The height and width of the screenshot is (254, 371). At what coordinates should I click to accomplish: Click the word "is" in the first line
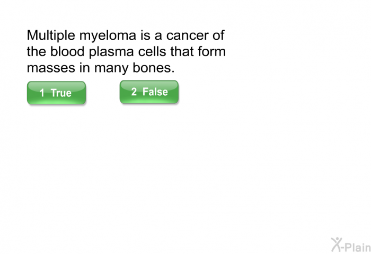[145, 35]
